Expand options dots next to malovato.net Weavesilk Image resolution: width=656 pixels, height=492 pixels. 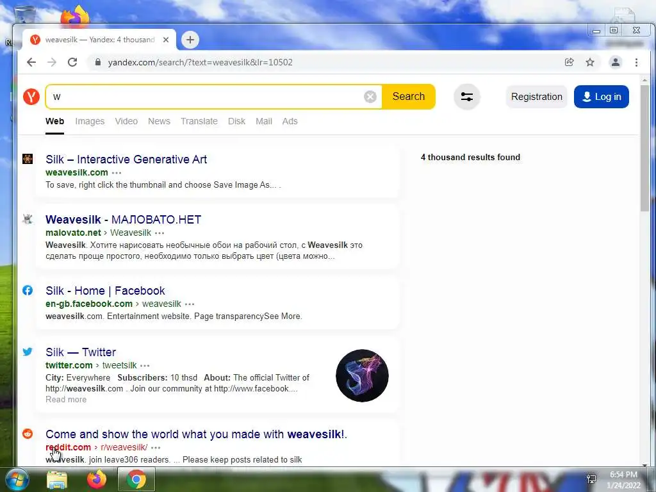coord(160,233)
